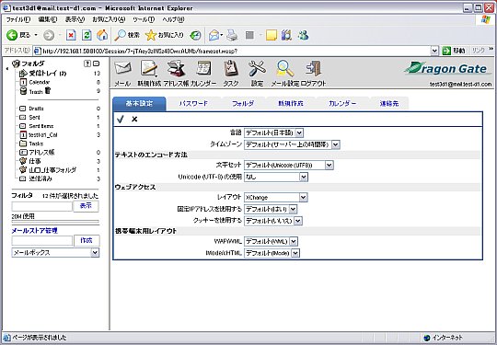Open the メールボックス type dropdown
Image resolution: width=497 pixels, height=345 pixels.
coord(55,252)
